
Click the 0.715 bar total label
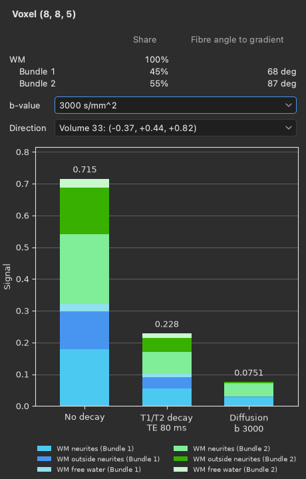click(84, 170)
